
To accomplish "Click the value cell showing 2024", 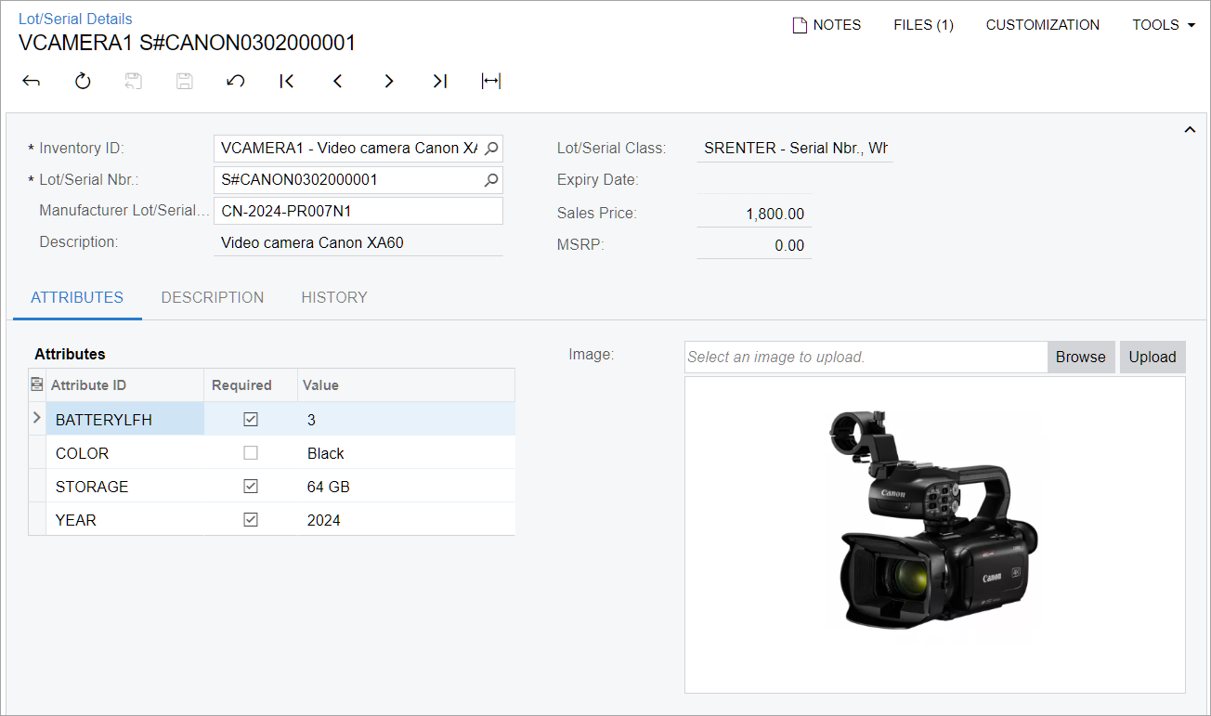I will [407, 519].
